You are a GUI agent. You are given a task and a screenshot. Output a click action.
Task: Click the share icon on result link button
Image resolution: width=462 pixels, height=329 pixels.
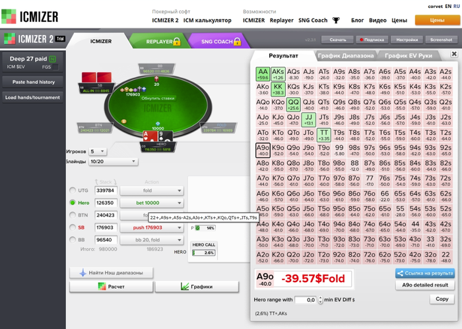[x=400, y=274]
